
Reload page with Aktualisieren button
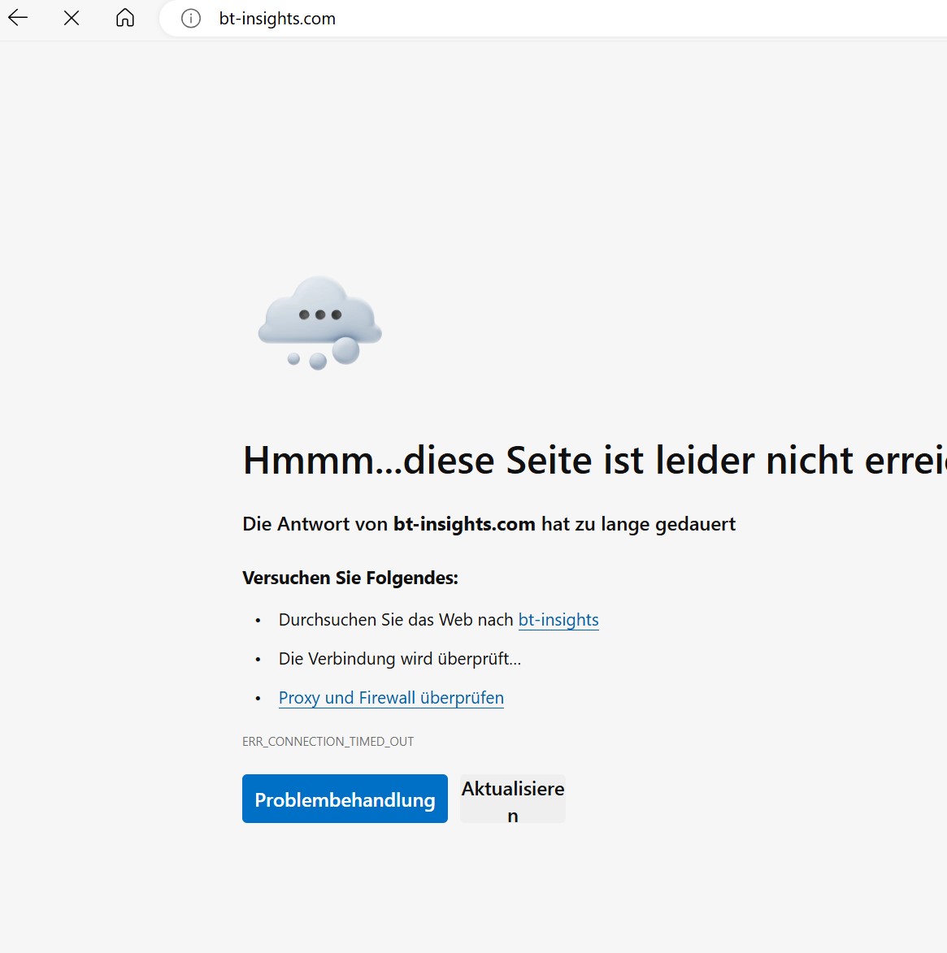(x=513, y=799)
